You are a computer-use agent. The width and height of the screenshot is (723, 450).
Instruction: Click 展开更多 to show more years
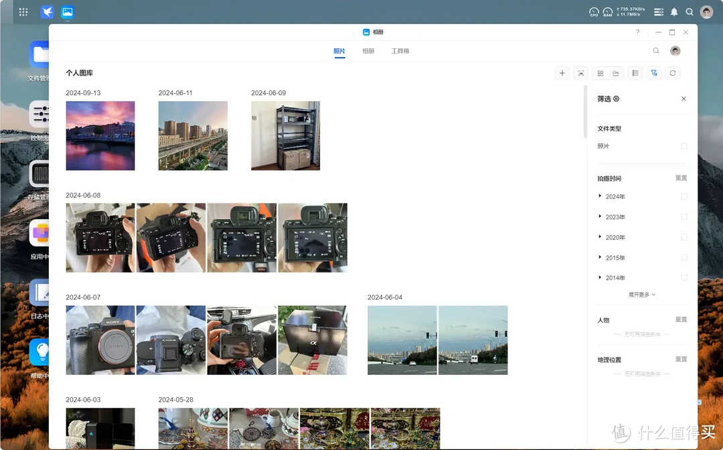[641, 295]
